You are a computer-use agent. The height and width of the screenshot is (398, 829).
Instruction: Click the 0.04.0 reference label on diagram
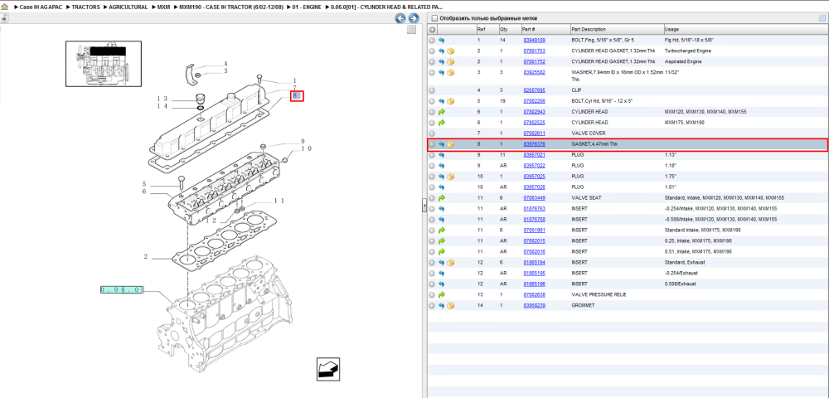(x=122, y=289)
